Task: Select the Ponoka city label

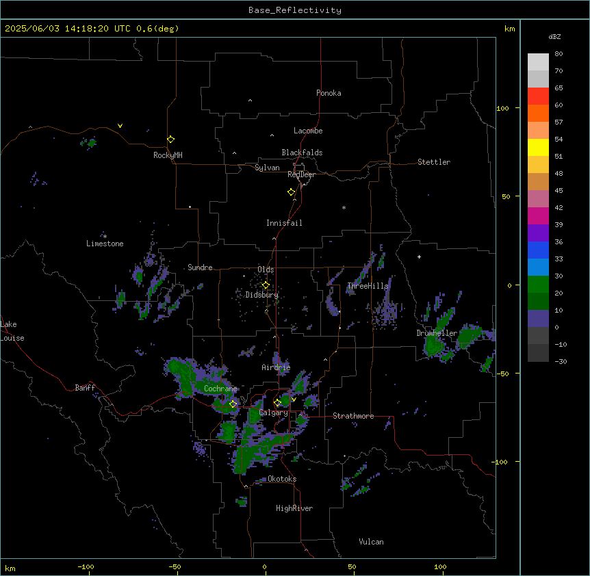Action: (x=329, y=93)
